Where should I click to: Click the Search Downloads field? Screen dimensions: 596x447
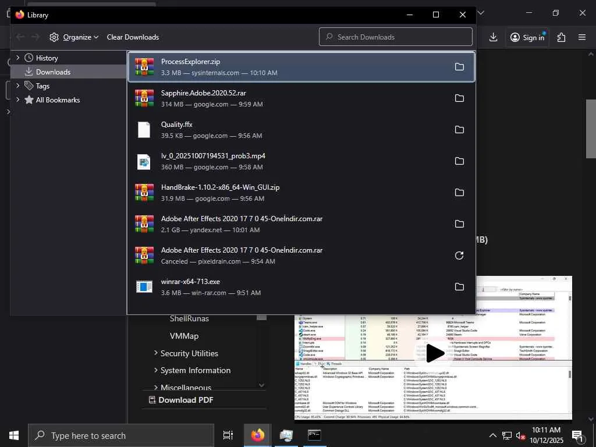click(x=396, y=37)
